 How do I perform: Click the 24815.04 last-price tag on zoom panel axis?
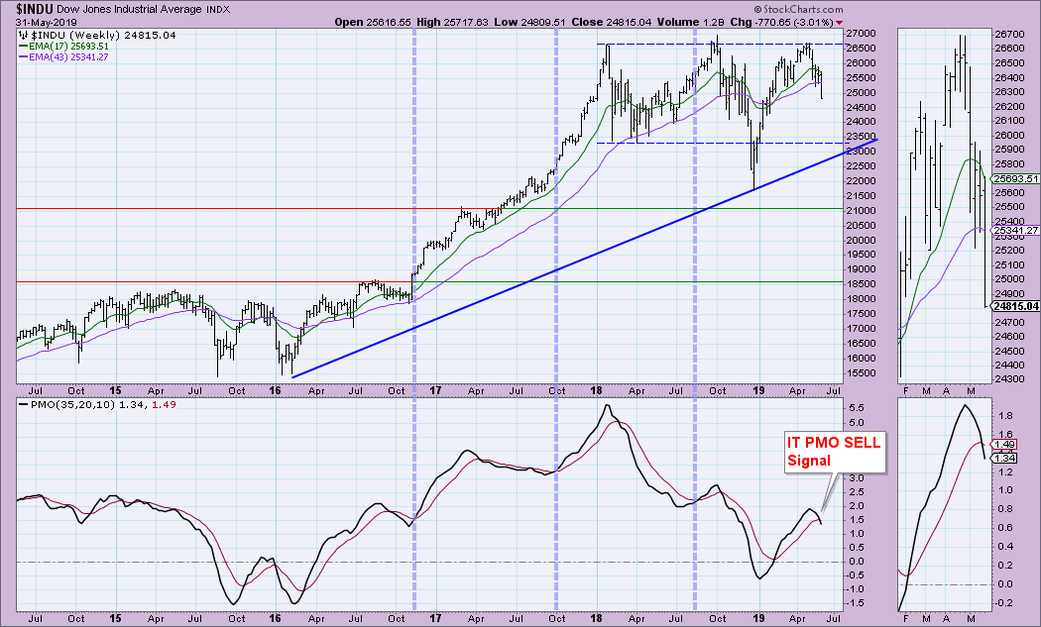click(1015, 306)
